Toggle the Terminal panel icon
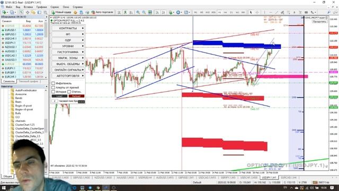Image resolution: width=339 pixels, height=191 pixels. (x=39, y=12)
